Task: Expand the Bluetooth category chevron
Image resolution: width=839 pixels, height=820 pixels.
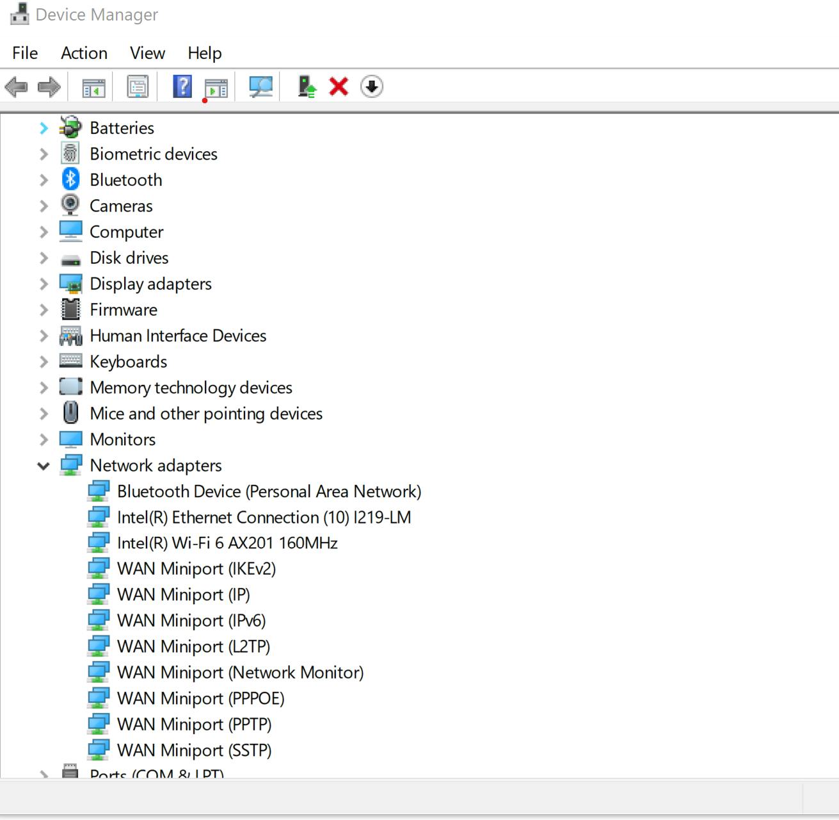Action: pyautogui.click(x=44, y=180)
